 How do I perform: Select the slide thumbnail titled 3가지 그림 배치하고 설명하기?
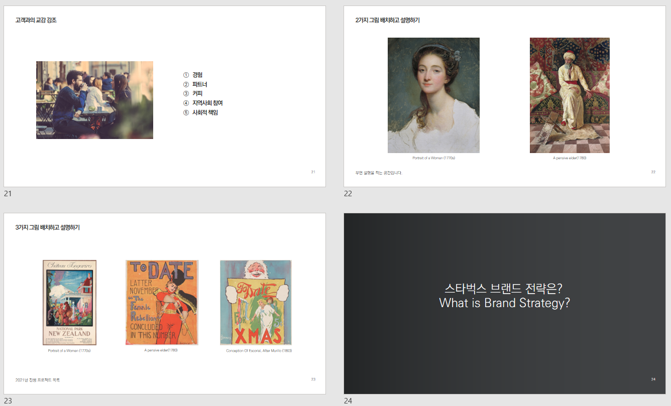coord(165,304)
